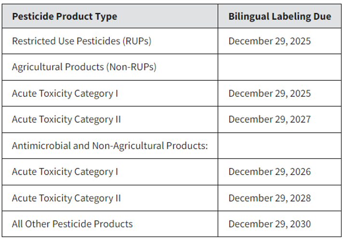Image resolution: width=343 pixels, height=241 pixels.
Task: Click the December 29, 2030 date cell
Action: pos(279,224)
